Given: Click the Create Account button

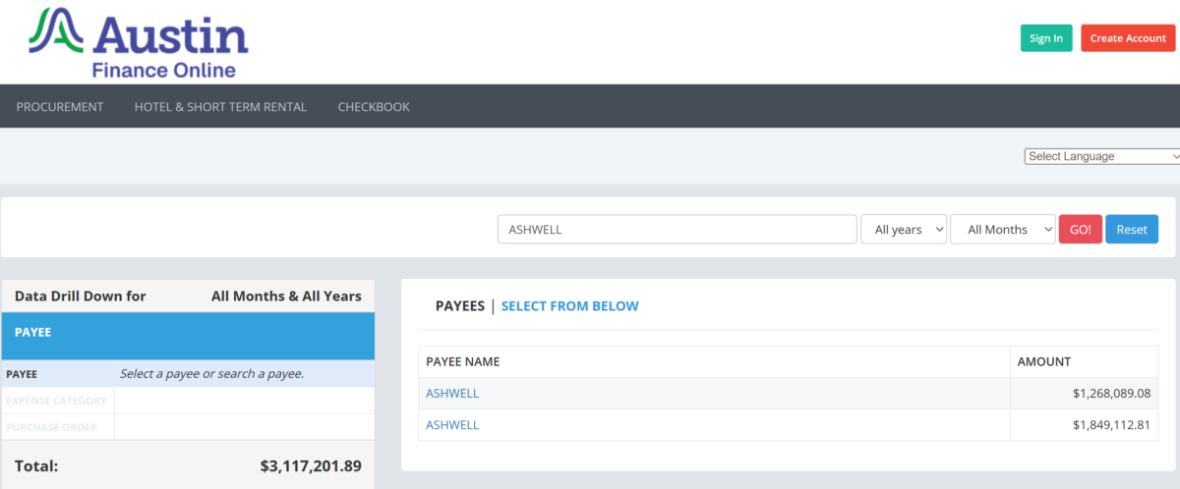Looking at the screenshot, I should click(1128, 38).
